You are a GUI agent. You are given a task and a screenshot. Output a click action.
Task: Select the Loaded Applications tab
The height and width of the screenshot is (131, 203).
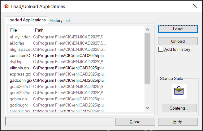tap(27, 20)
